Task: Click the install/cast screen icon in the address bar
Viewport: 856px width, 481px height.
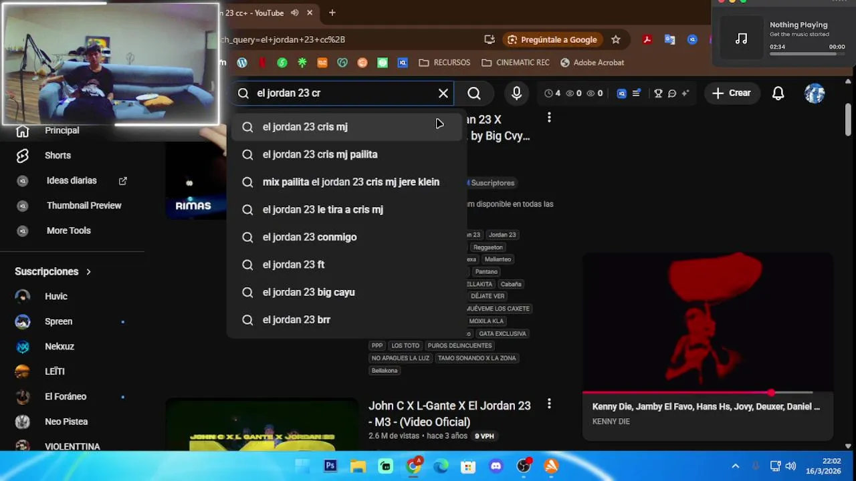Action: [x=490, y=39]
